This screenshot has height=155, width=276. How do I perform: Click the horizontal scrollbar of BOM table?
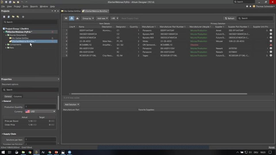tap(159, 94)
